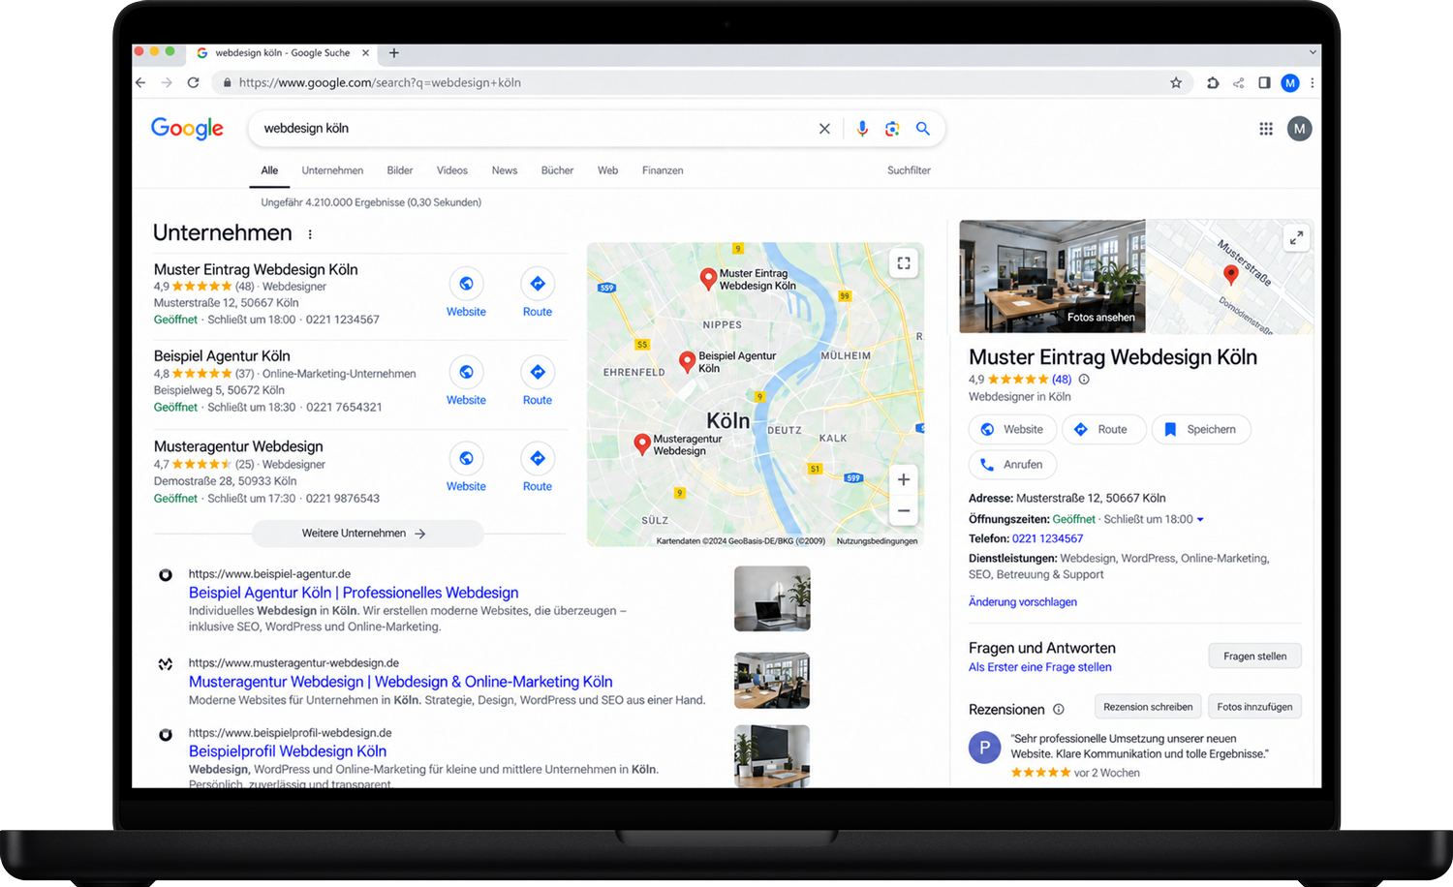Viewport: 1453px width, 887px height.
Task: Click Weitere Unternehmen button
Action: [368, 534]
